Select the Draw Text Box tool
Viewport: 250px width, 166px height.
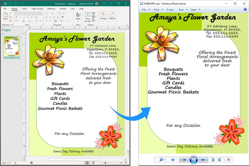pyautogui.click(x=87, y=16)
